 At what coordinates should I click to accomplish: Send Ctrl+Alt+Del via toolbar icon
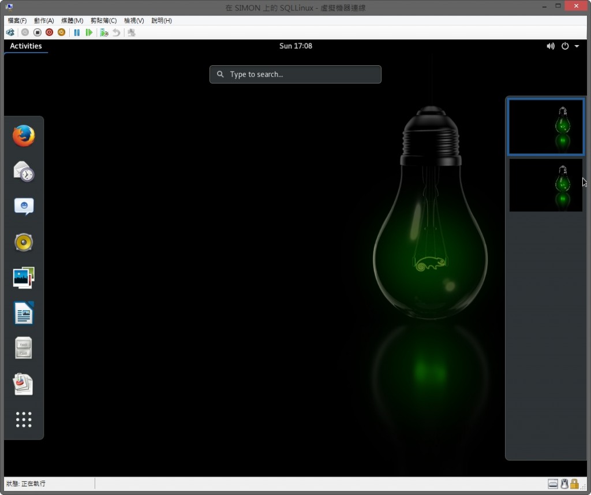coord(10,32)
